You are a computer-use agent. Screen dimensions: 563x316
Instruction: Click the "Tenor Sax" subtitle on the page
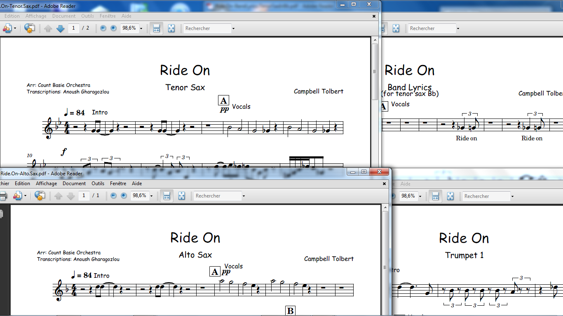[x=185, y=87]
